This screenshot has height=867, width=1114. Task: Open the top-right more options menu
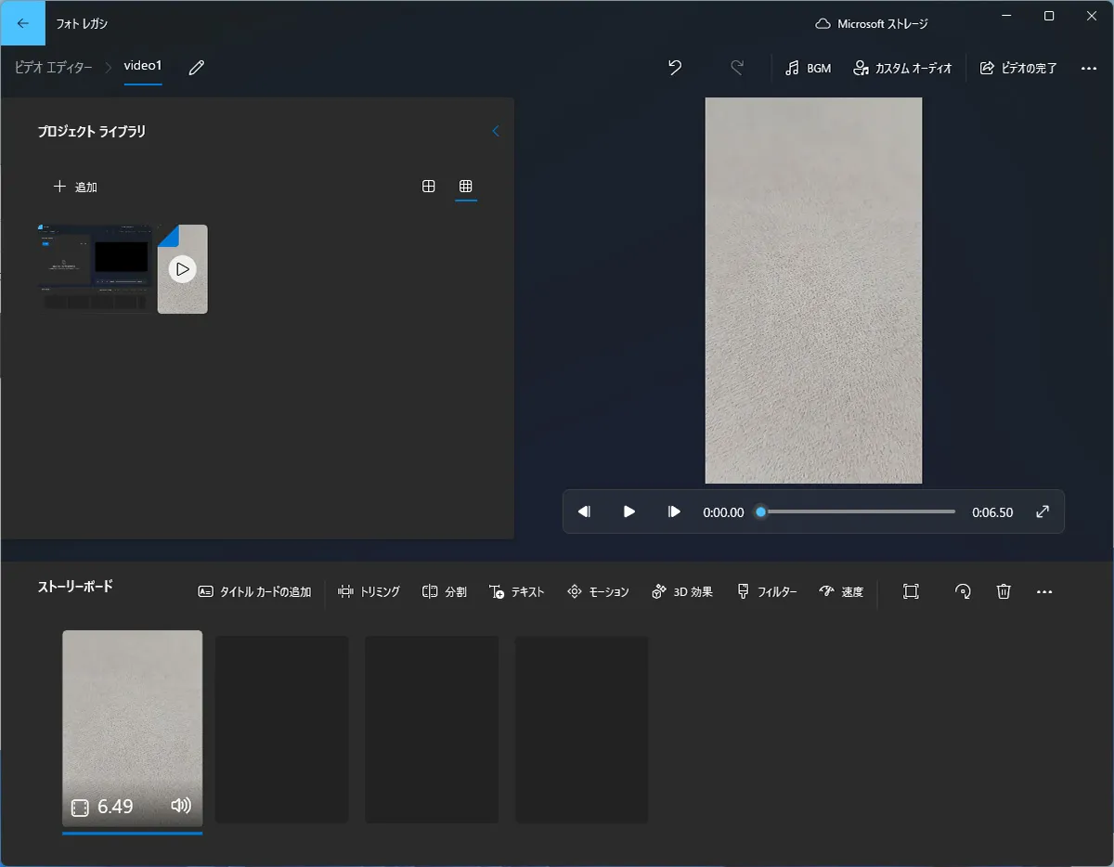[1090, 67]
